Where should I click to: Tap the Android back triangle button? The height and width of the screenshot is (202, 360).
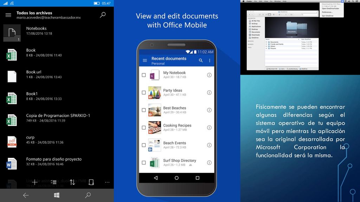pos(156,178)
